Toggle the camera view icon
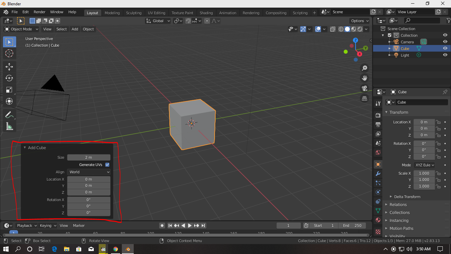 (x=364, y=88)
